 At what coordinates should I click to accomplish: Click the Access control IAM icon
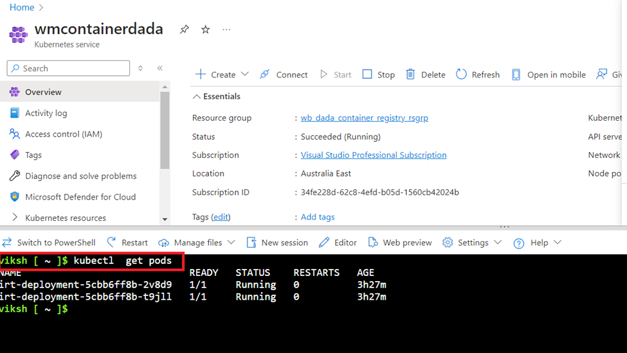pyautogui.click(x=14, y=134)
